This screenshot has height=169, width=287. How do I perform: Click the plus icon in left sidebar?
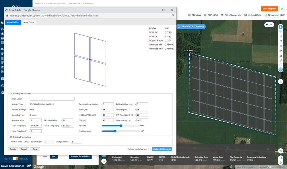tap(2, 93)
